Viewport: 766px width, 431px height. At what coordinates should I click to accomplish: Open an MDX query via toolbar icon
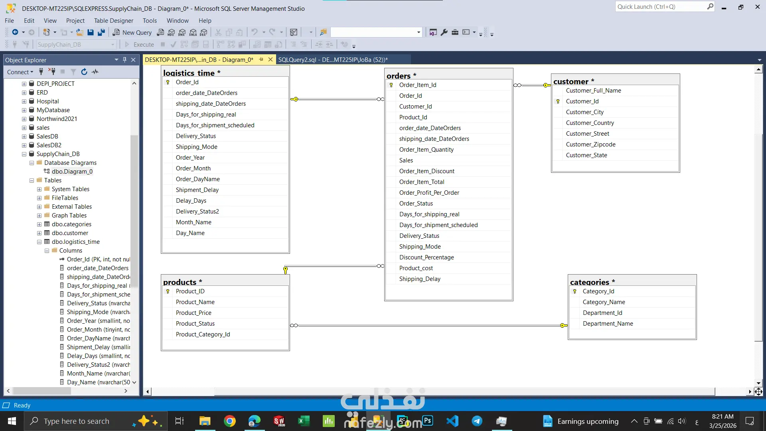(x=171, y=32)
